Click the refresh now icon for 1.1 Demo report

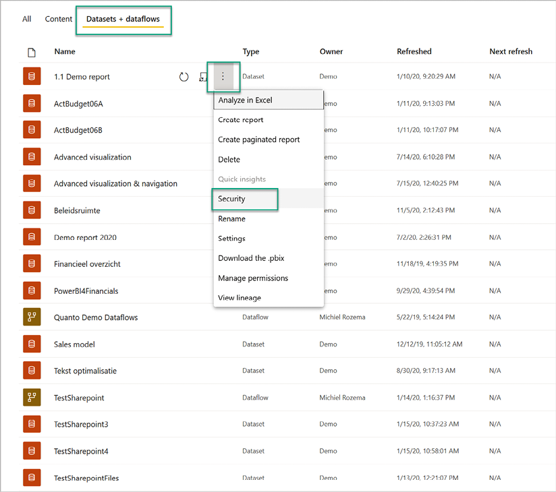pos(184,77)
